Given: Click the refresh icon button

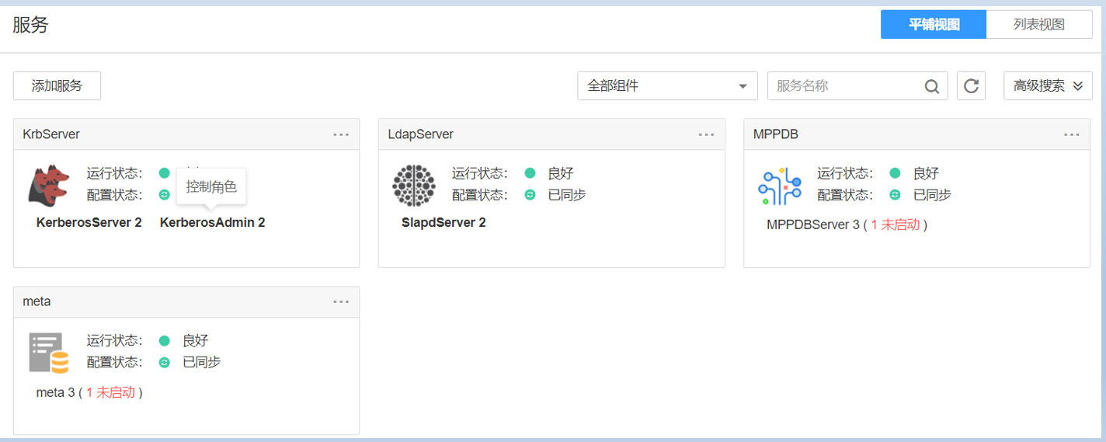Looking at the screenshot, I should [971, 85].
